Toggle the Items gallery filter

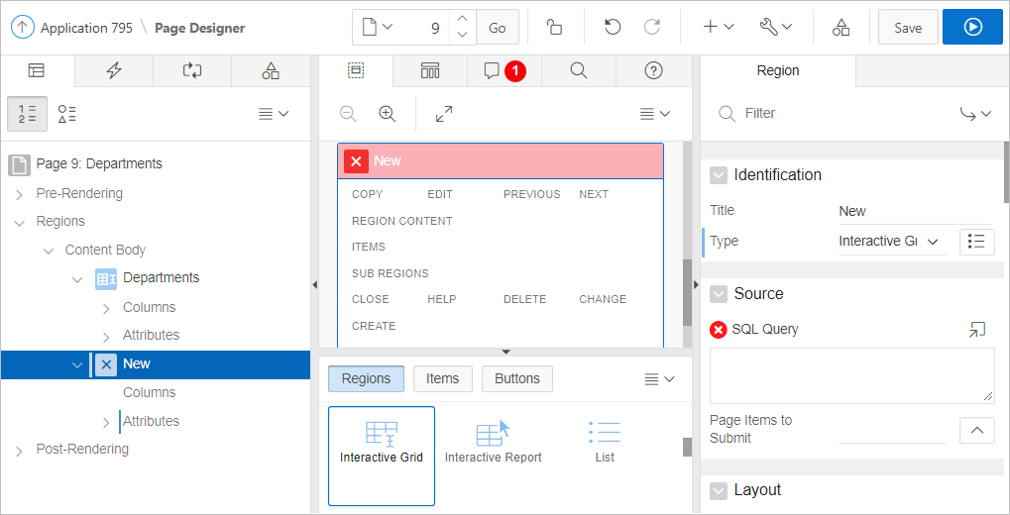coord(442,378)
